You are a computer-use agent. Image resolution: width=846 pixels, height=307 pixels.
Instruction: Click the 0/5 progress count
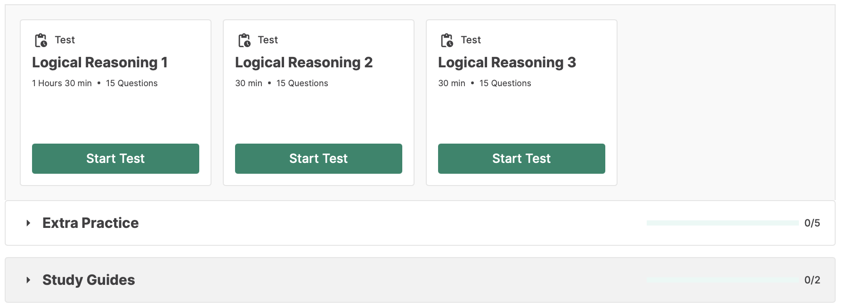(x=812, y=223)
